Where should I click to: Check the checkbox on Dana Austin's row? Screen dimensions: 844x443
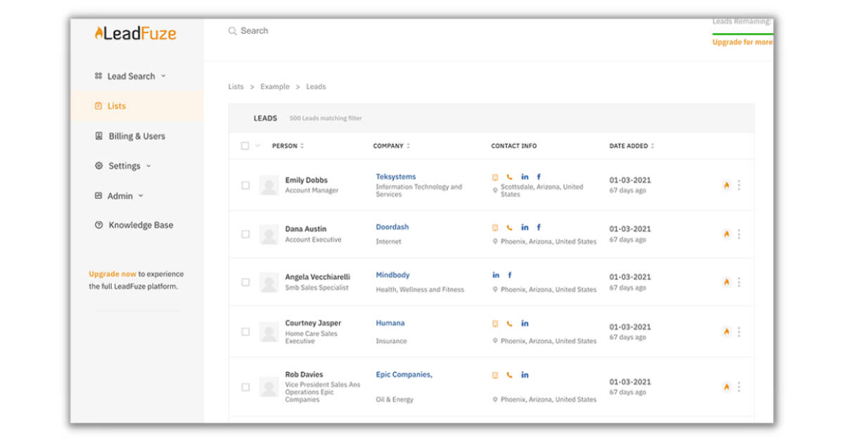[x=246, y=233]
